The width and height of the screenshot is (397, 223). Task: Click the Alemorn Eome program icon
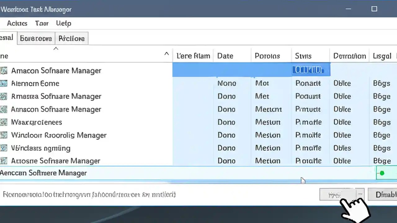coord(4,83)
